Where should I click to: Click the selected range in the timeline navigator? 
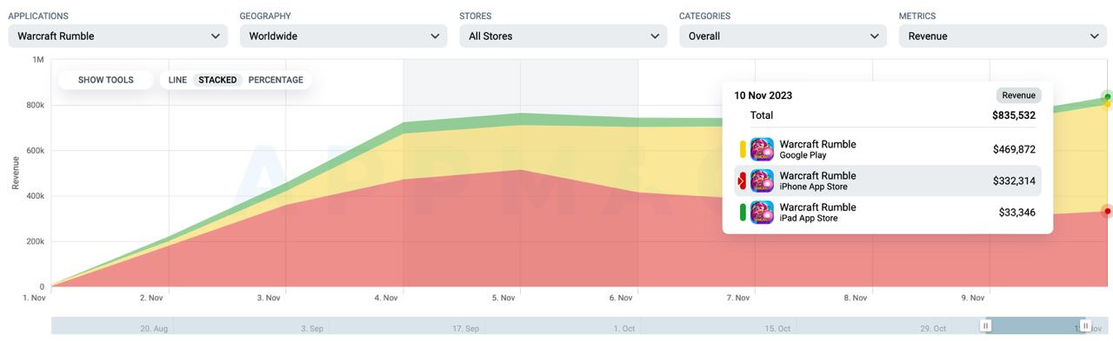[1036, 325]
